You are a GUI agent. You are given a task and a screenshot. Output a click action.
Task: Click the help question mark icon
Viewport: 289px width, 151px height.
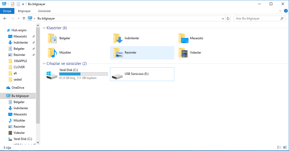[x=286, y=11]
